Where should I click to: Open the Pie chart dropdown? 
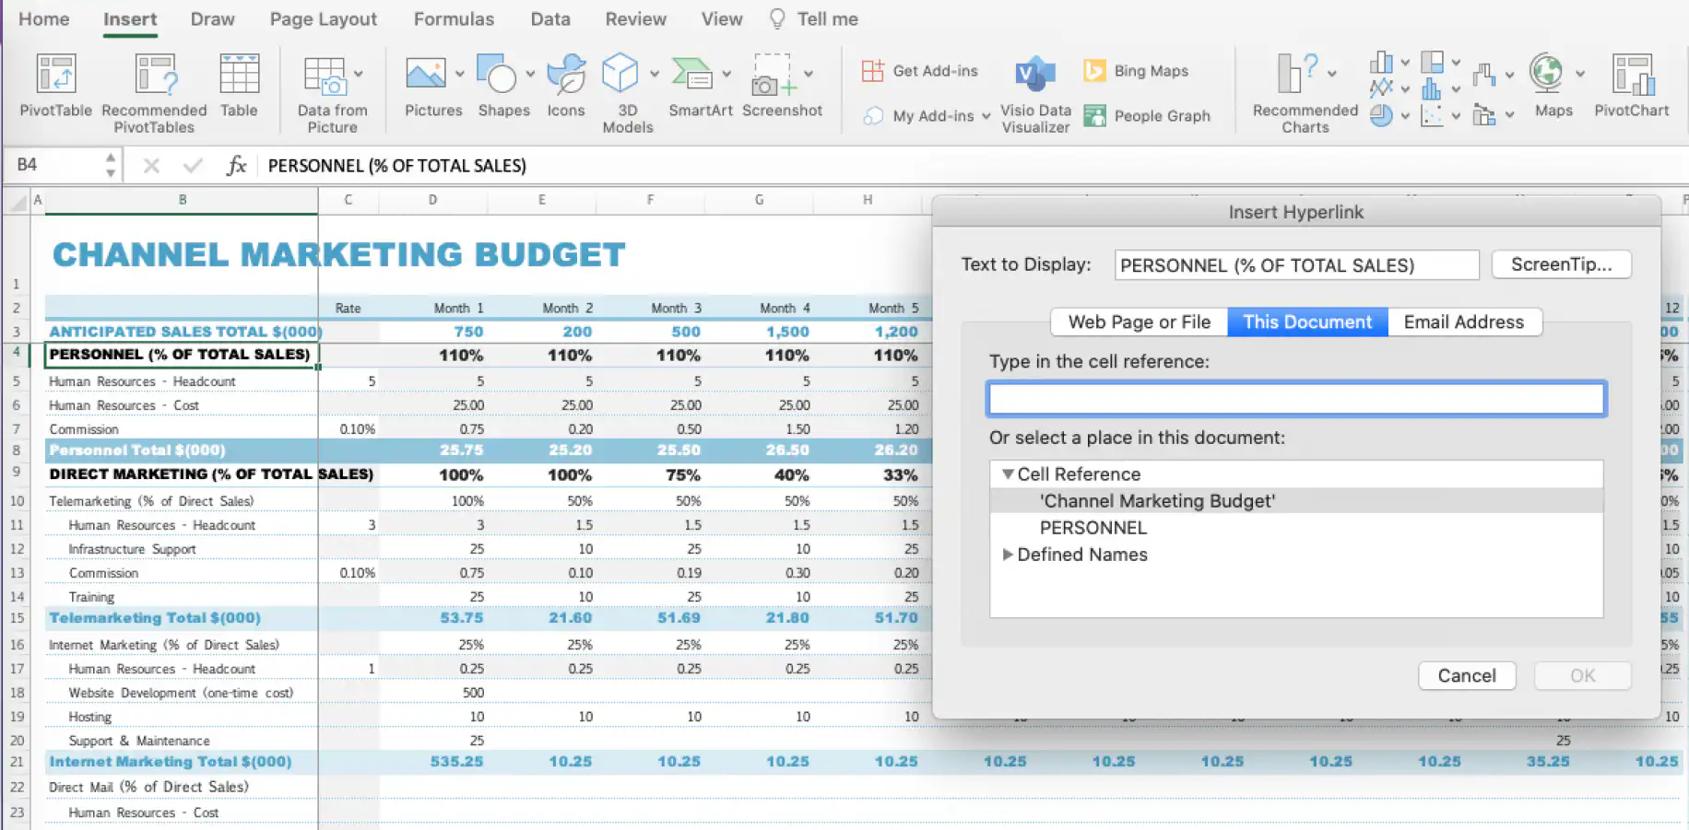(x=1405, y=116)
